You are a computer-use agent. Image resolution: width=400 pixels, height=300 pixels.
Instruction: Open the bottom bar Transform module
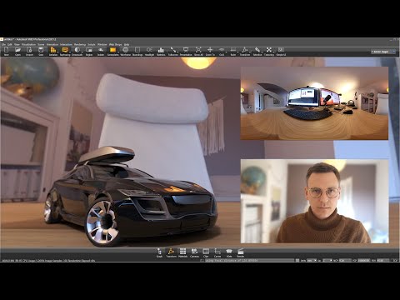pyautogui.click(x=171, y=253)
